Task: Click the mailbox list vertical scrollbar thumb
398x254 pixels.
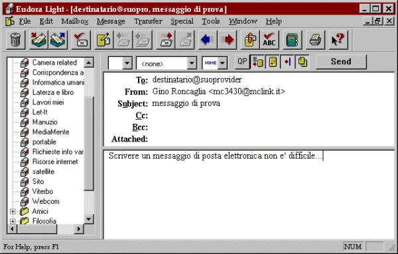Action: (x=89, y=144)
